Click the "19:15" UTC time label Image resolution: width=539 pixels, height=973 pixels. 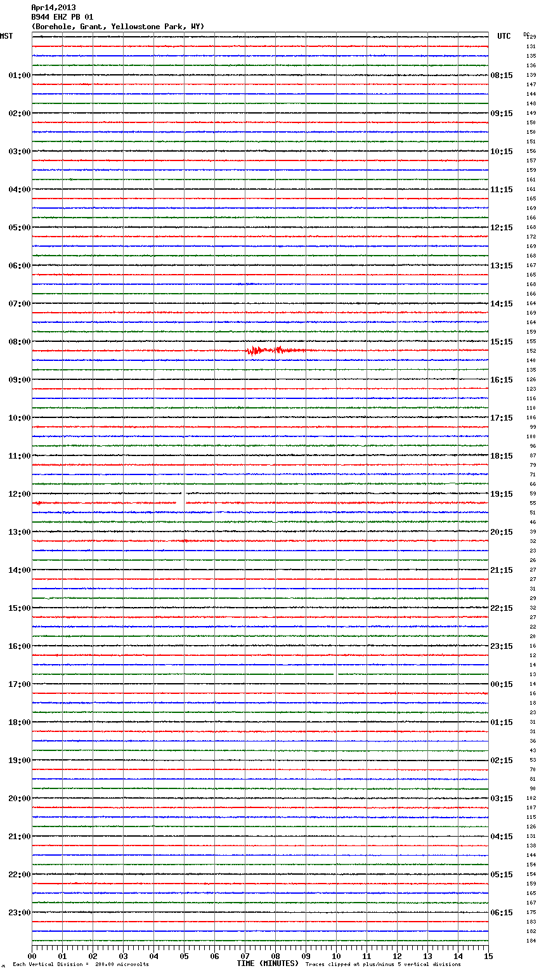502,494
